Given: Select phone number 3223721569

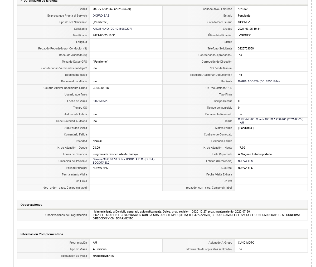Looking at the screenshot, I should 246,48.
